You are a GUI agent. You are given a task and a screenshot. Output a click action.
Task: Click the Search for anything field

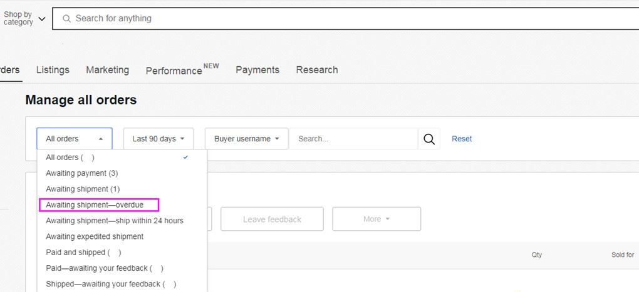point(345,19)
